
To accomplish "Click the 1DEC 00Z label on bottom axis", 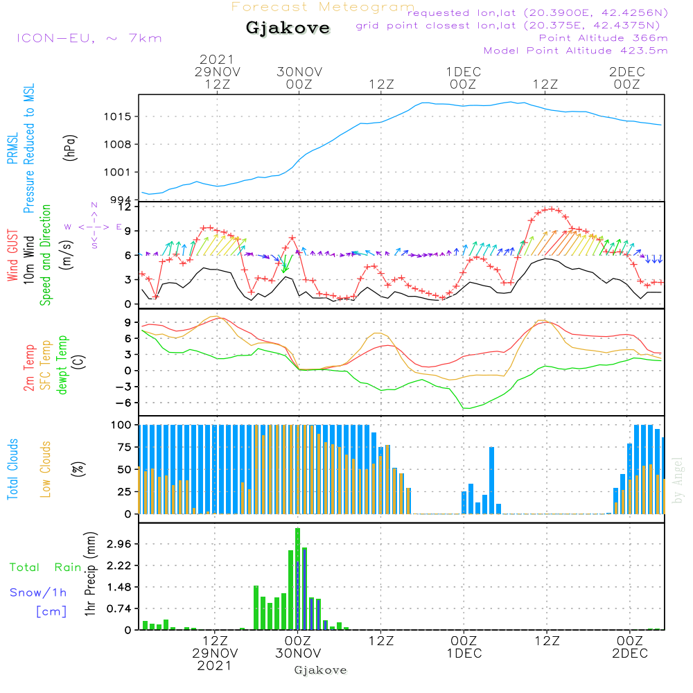I will pos(464,646).
